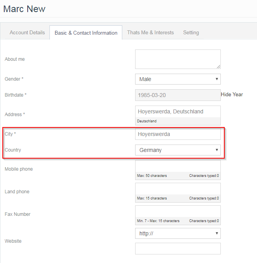Focus the Mobile phone input field

(178, 166)
